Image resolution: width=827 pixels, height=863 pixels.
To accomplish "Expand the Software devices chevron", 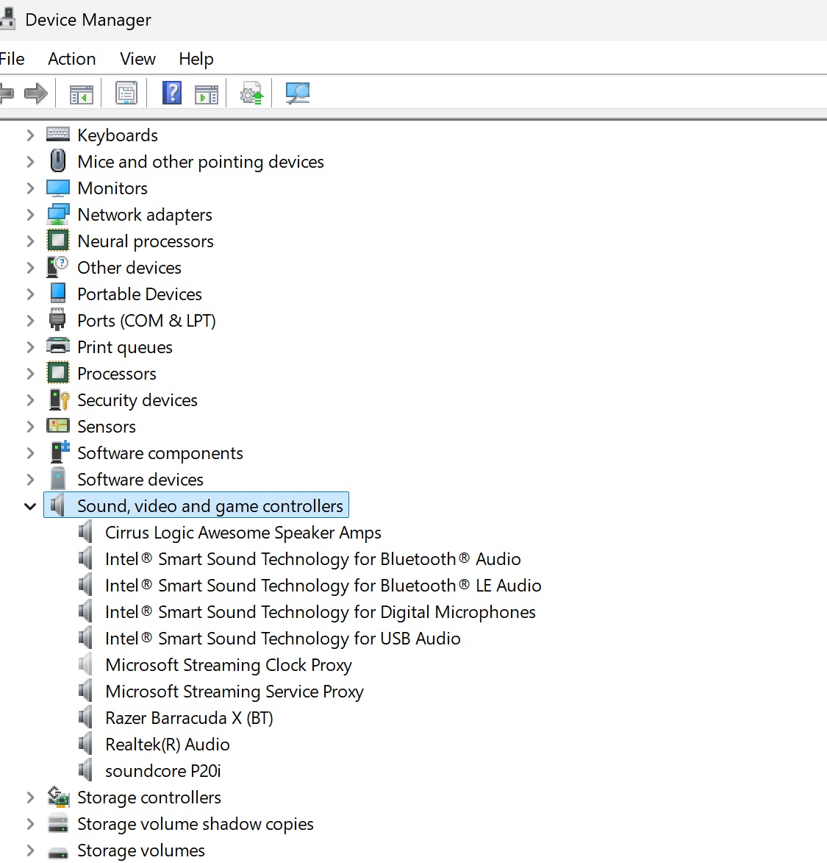I will (30, 480).
